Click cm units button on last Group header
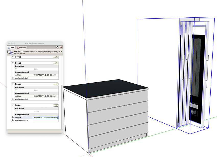217x157 pixels. [56, 105]
